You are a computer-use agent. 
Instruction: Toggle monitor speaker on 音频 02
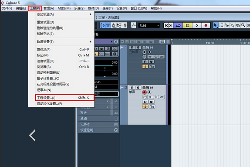[x=149, y=92]
